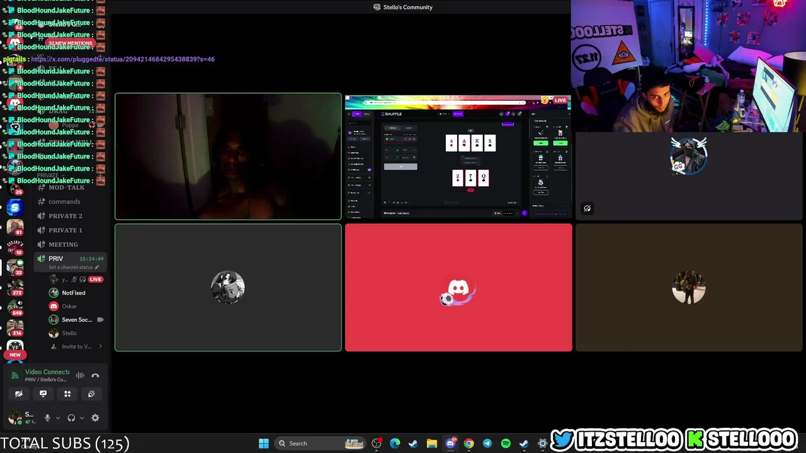Click the muted-stream icon on winged-avatar tile
Image resolution: width=806 pixels, height=453 pixels.
(x=587, y=208)
